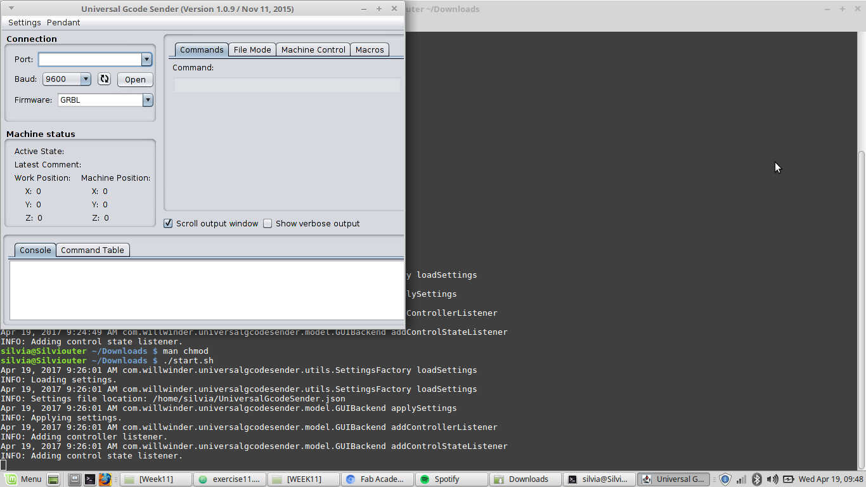Image resolution: width=866 pixels, height=487 pixels.
Task: Launch the terminal from the panel launcher
Action: click(x=90, y=479)
